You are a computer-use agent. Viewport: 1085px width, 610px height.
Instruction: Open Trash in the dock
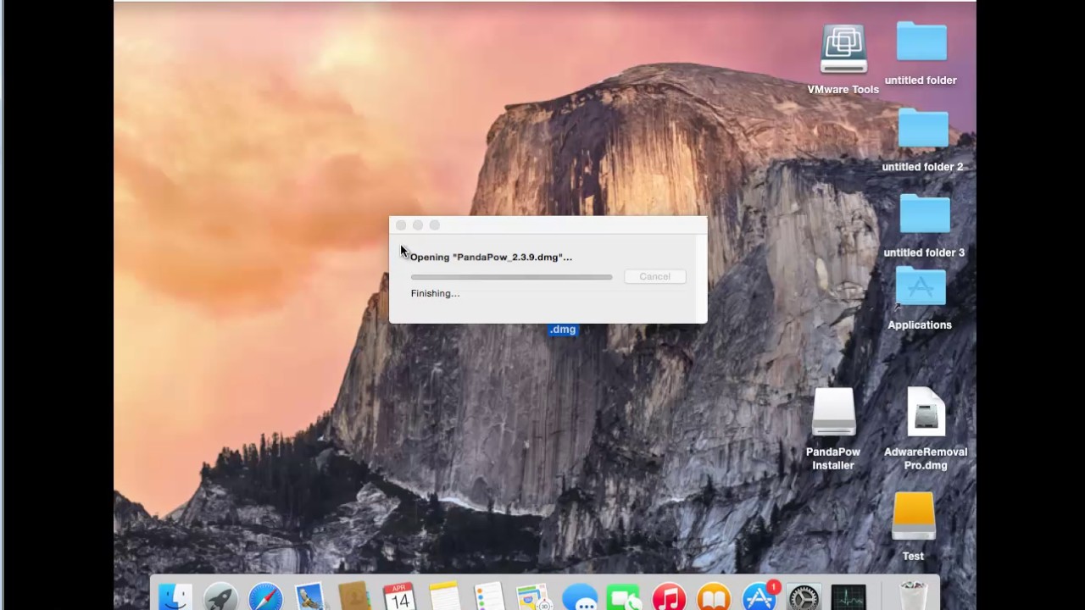[914, 597]
